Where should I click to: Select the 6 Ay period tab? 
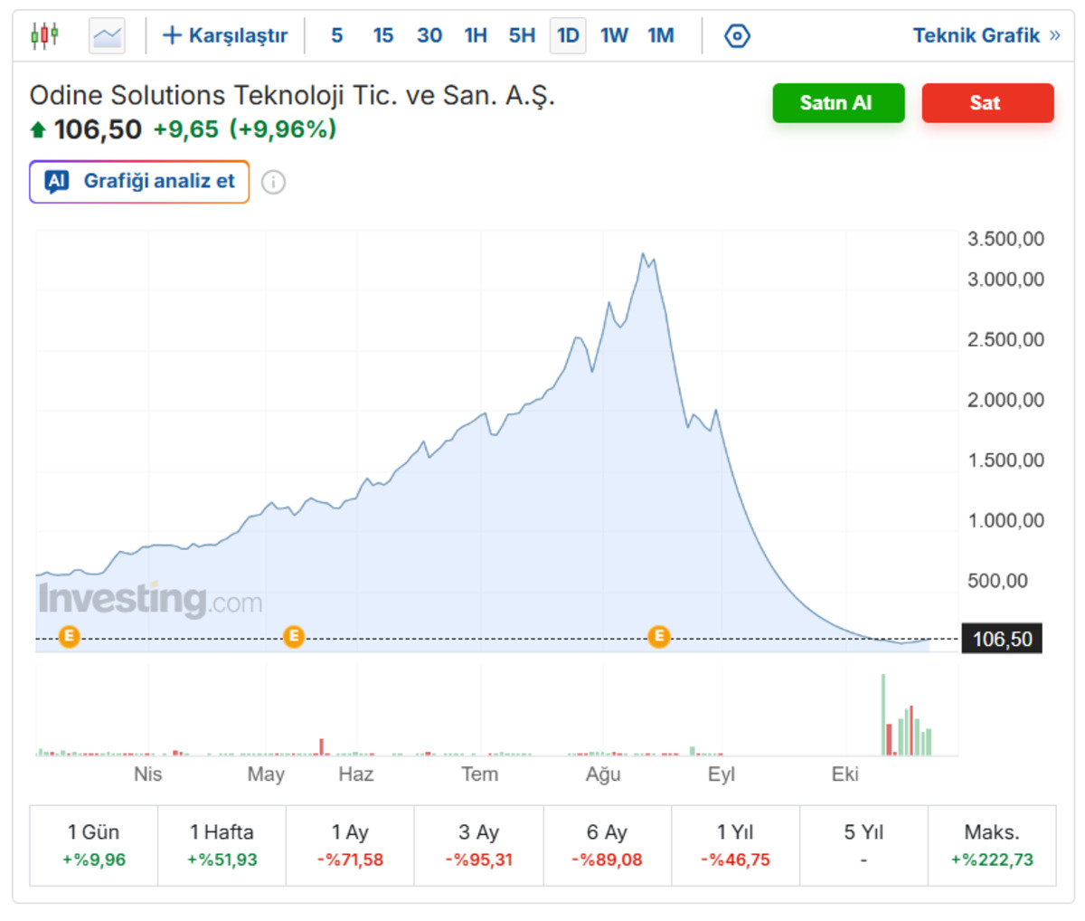pyautogui.click(x=608, y=845)
